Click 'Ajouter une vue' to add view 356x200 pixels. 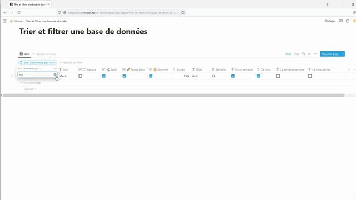tap(44, 54)
